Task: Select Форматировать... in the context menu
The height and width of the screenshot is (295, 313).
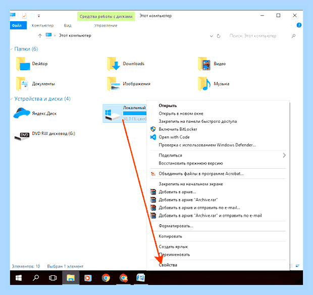Action: coord(176,226)
